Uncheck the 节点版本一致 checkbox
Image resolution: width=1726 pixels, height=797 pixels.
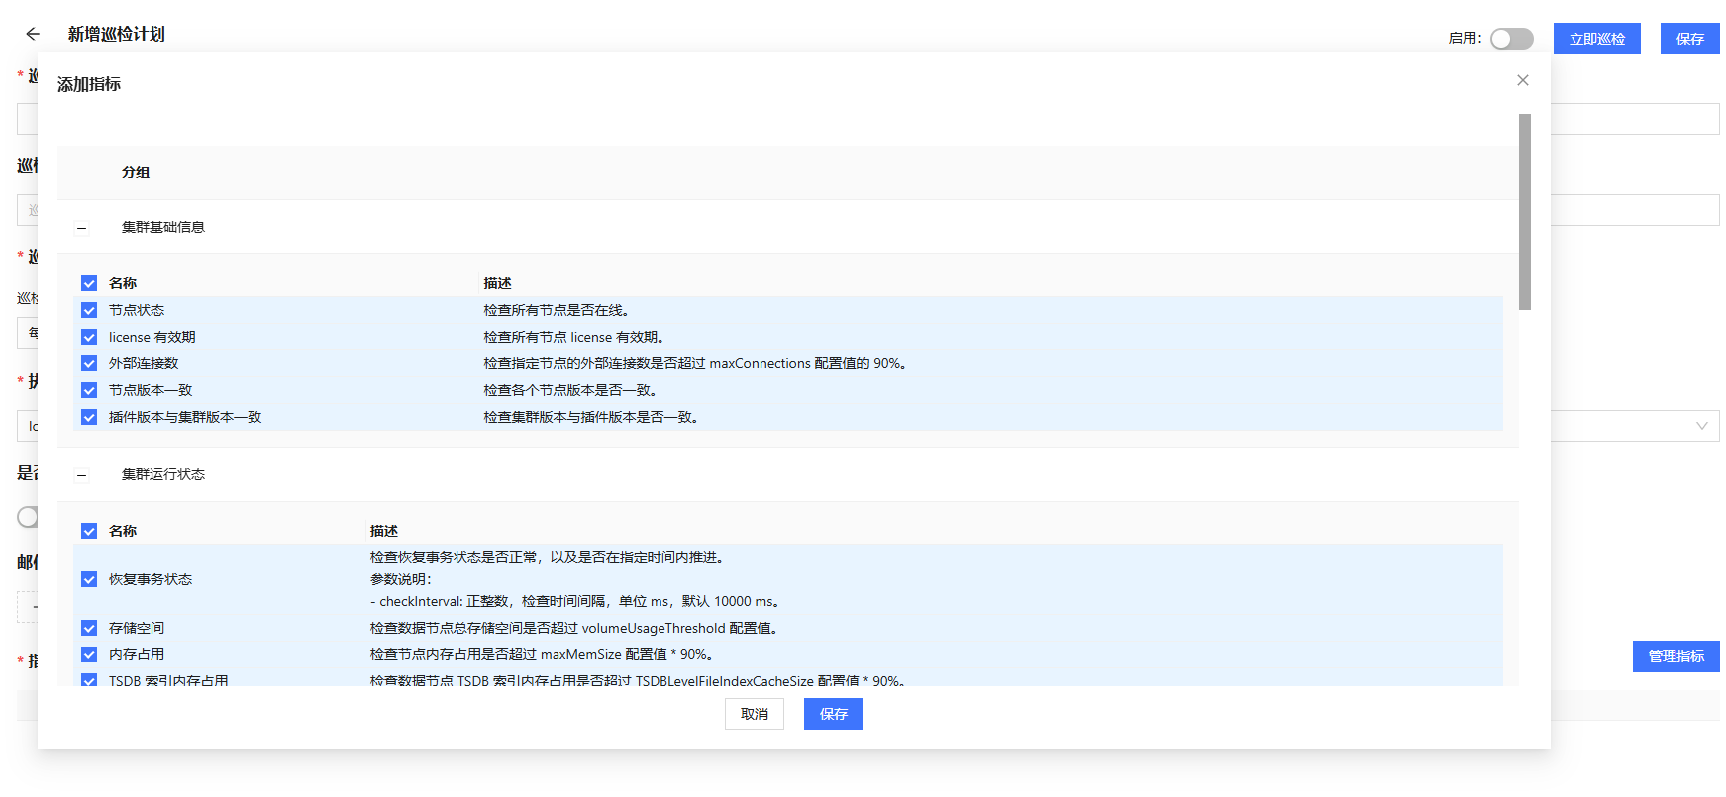point(89,390)
